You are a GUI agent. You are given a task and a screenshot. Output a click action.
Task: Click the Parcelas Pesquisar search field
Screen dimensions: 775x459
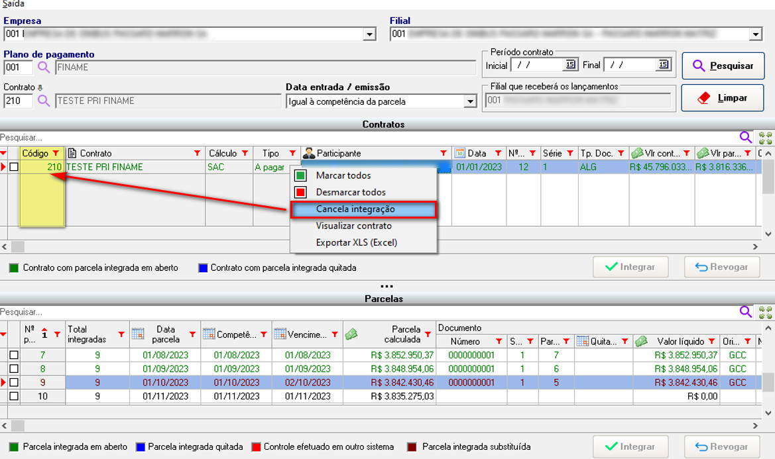point(368,312)
